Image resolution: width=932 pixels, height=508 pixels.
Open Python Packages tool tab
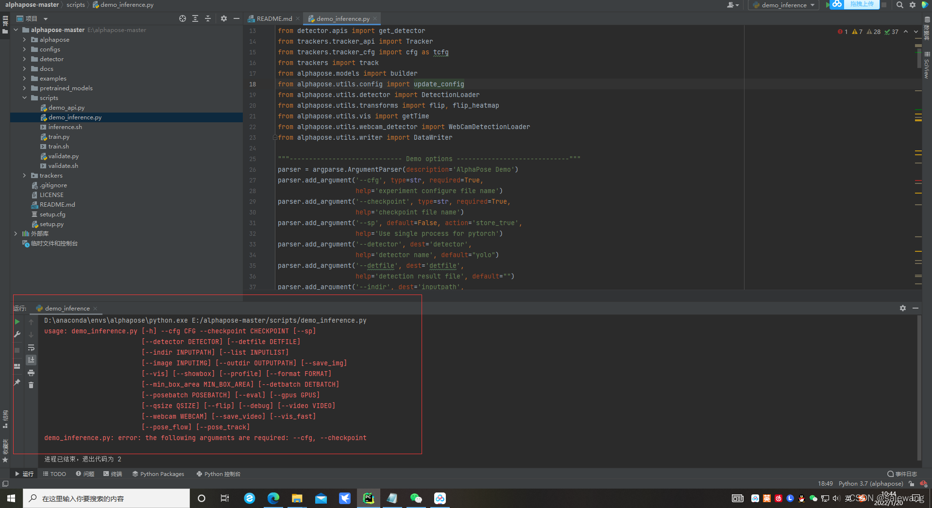[158, 474]
